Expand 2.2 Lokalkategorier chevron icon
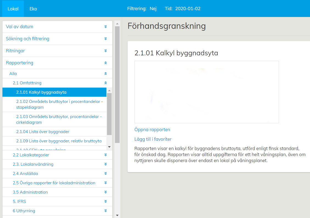 [x=106, y=155]
